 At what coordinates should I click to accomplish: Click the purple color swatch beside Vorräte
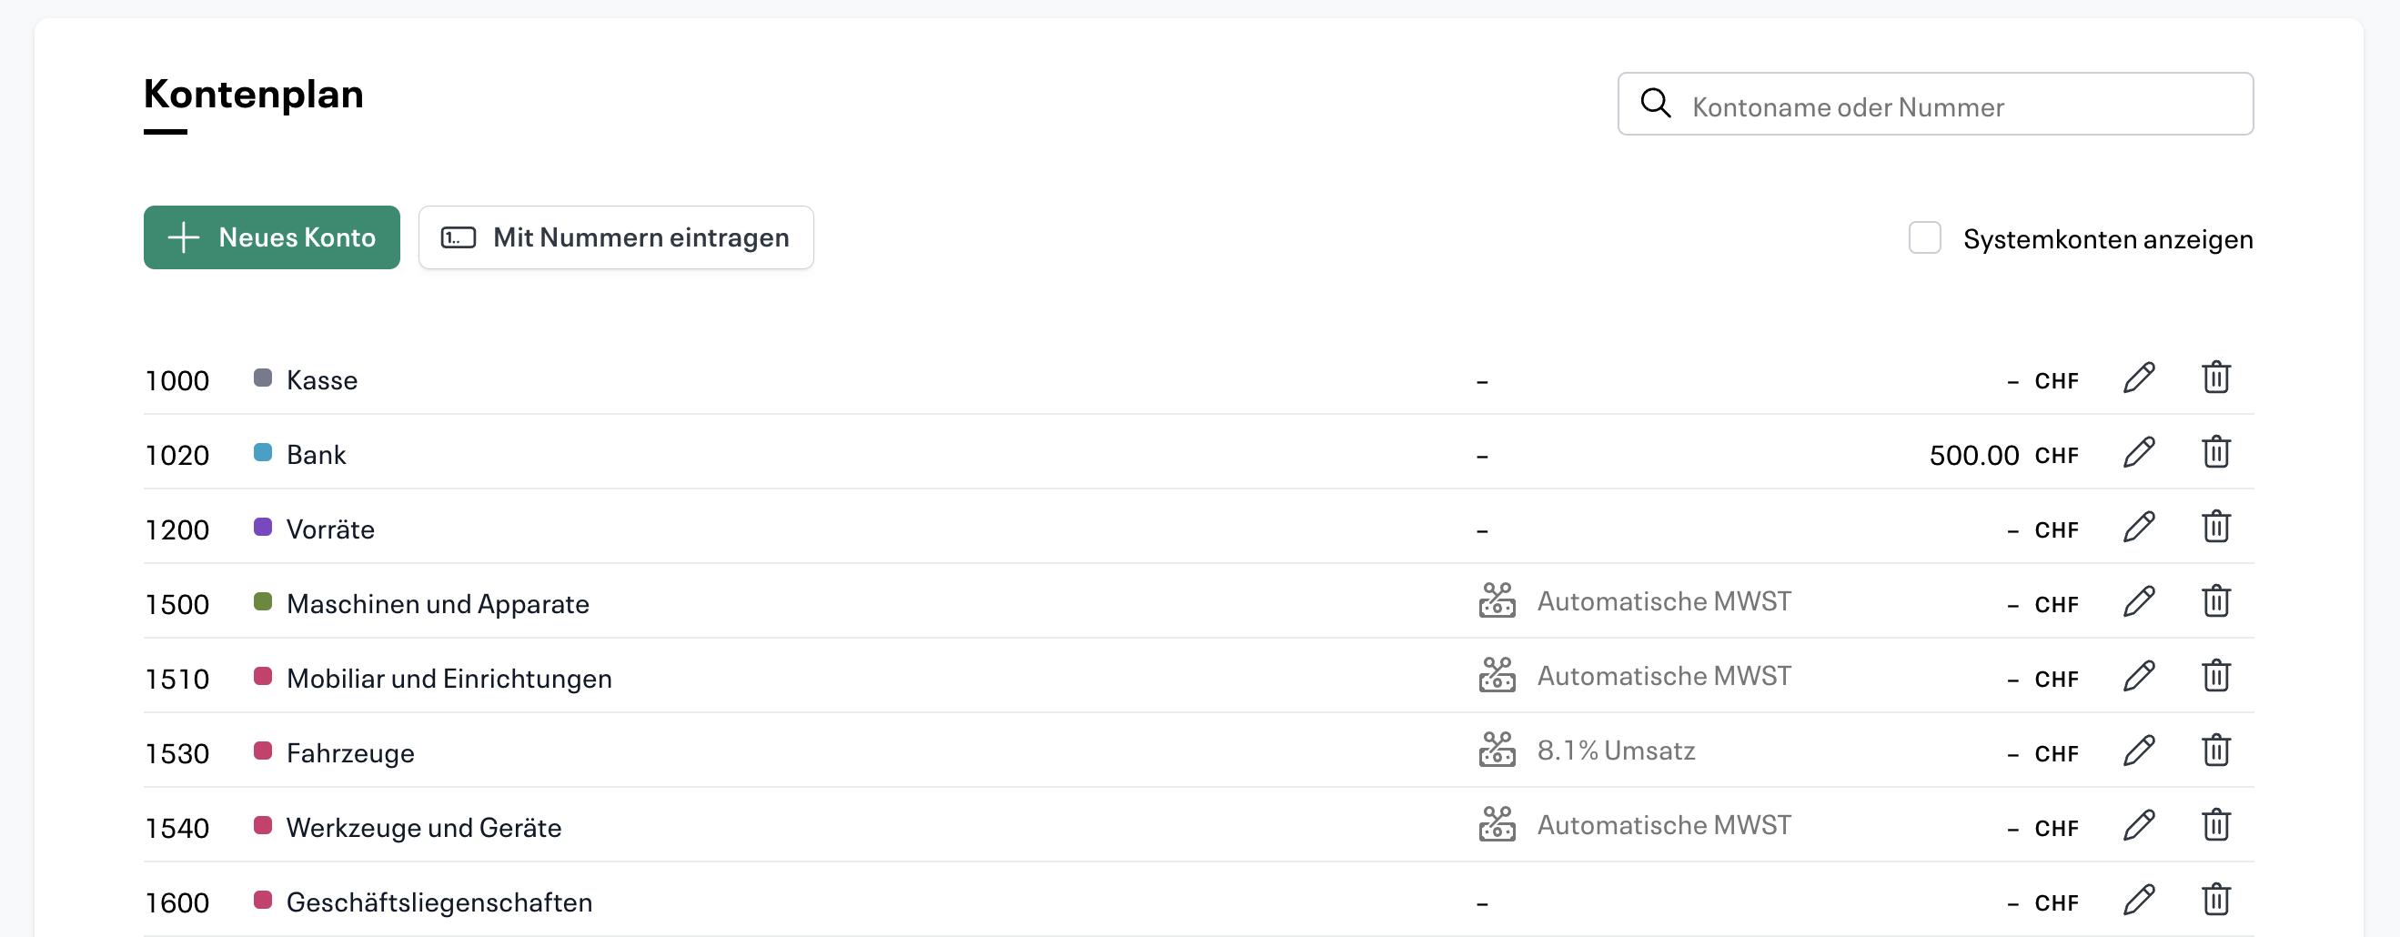point(263,528)
